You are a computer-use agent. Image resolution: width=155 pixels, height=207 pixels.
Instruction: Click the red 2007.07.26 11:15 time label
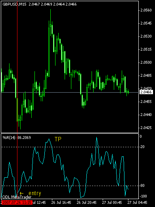(x=17, y=202)
